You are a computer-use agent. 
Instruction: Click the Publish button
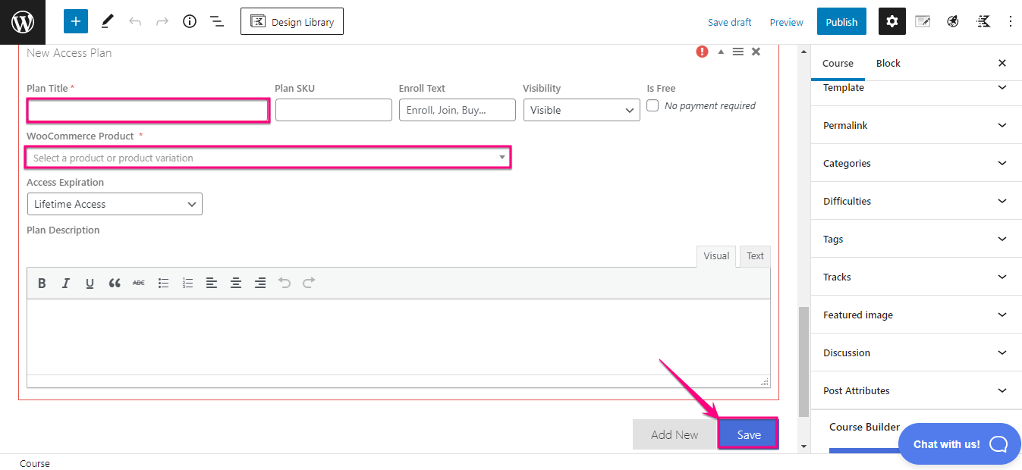pyautogui.click(x=841, y=21)
